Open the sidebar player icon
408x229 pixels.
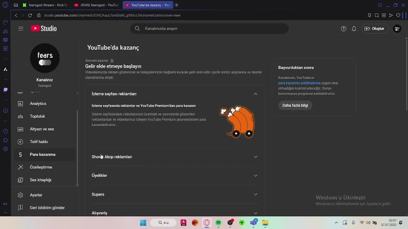[x=5, y=111]
